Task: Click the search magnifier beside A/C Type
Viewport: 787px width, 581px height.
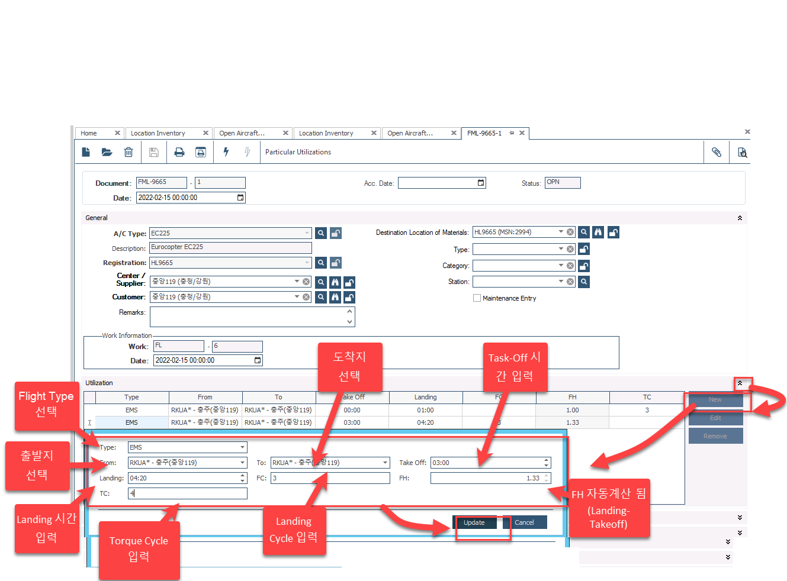Action: [x=321, y=233]
